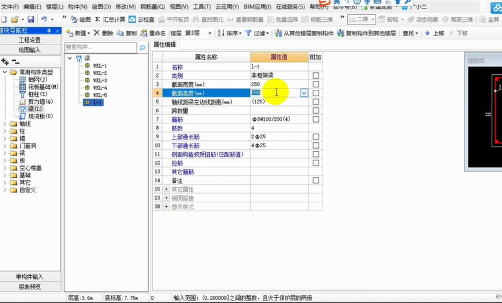Click 局部三维 partial 3D icon
Image resolution: width=502 pixels, height=303 pixels.
pyautogui.click(x=445, y=19)
